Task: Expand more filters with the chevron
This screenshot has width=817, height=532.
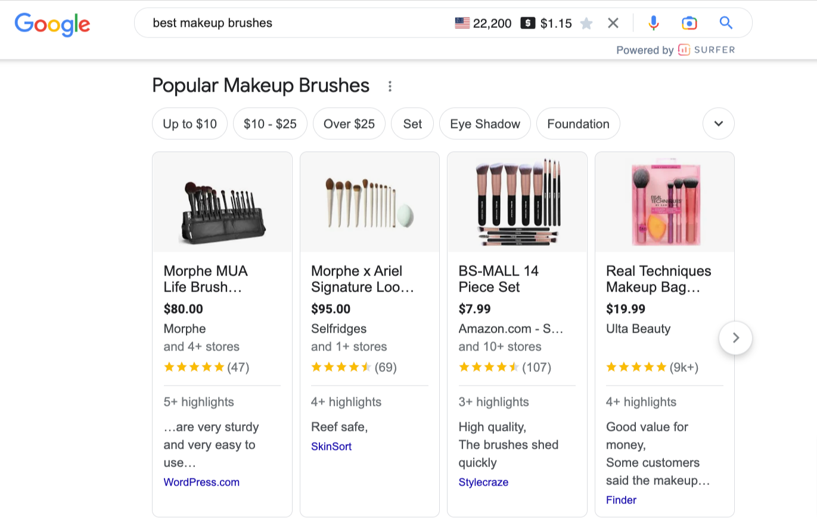Action: click(718, 124)
